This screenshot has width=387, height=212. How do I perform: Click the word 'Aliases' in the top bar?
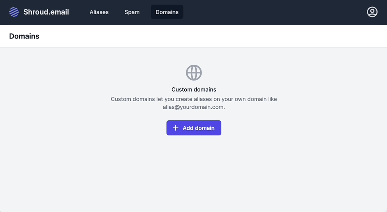click(99, 12)
